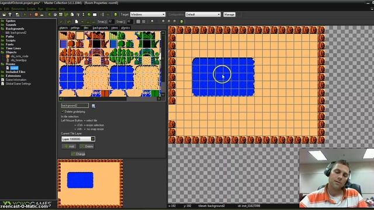Viewport: 374px width, 210px height.
Task: Open the tileset picker icon beside background2 field
Action: coord(93,106)
